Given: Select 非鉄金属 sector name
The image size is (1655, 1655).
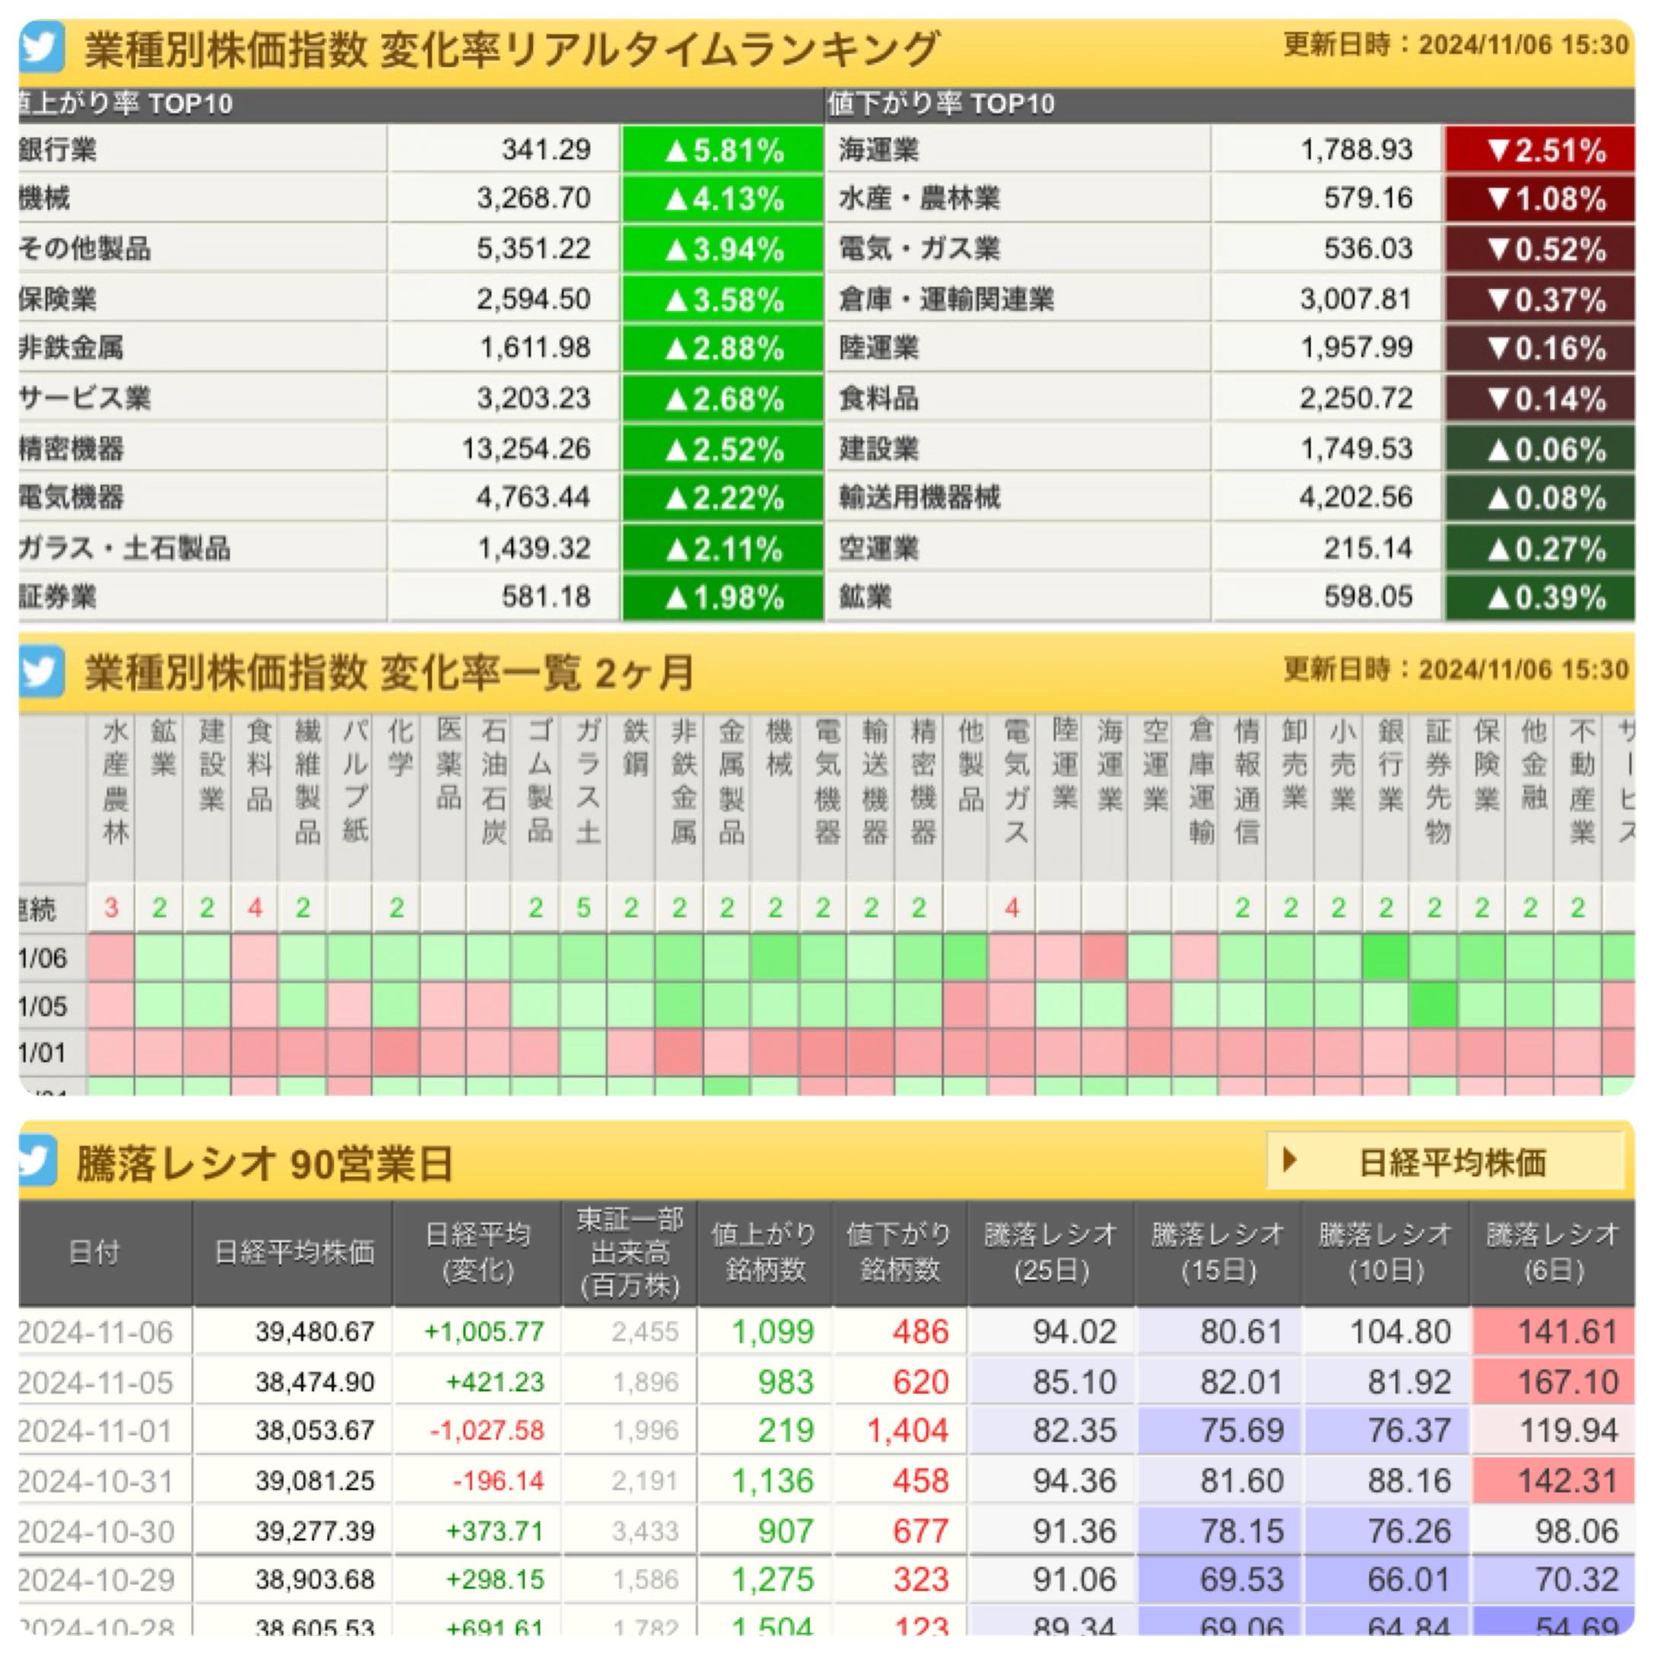Looking at the screenshot, I should coord(71,348).
